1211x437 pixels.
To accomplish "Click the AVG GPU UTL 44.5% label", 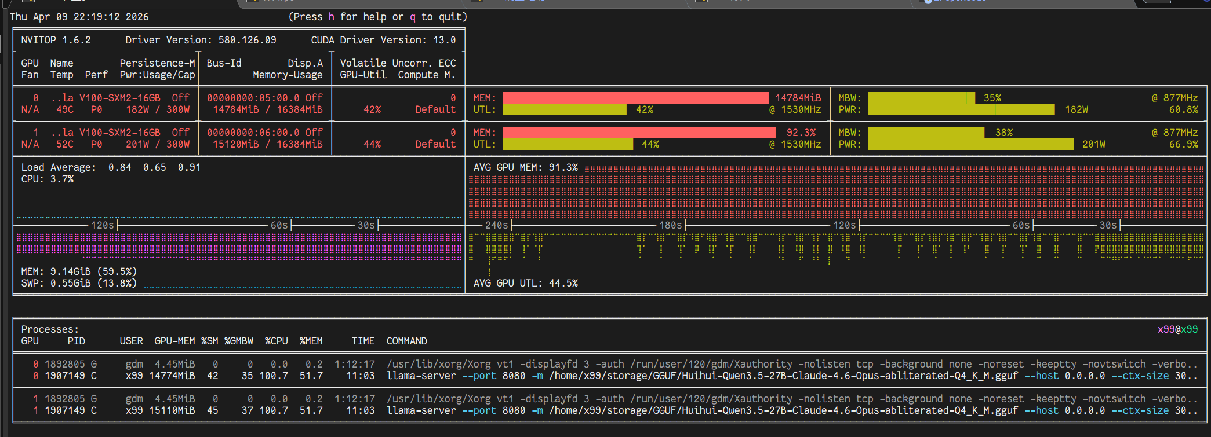I will (x=525, y=283).
